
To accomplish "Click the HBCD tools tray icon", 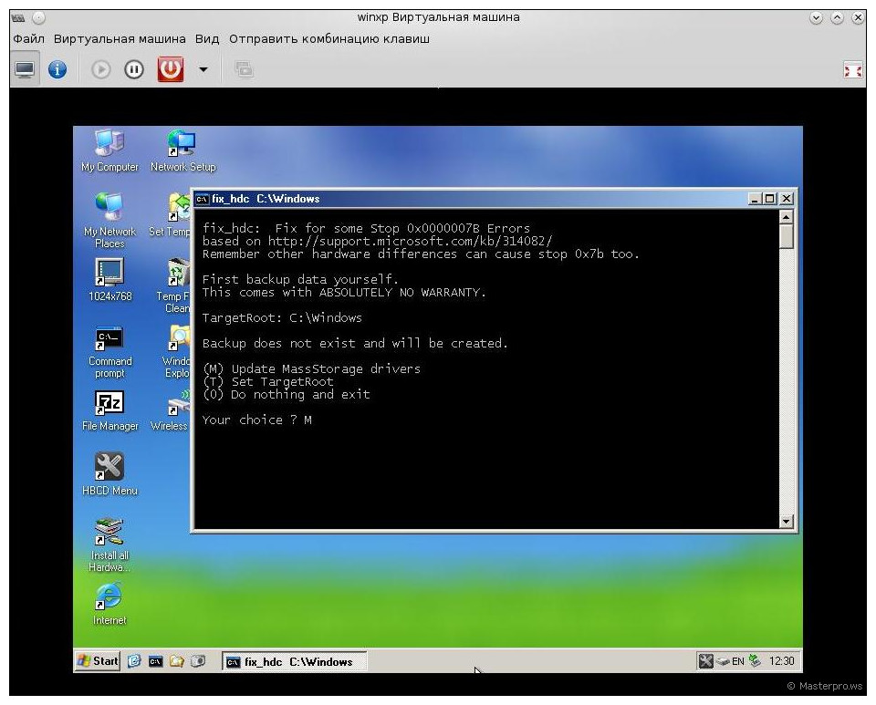I will pos(706,661).
